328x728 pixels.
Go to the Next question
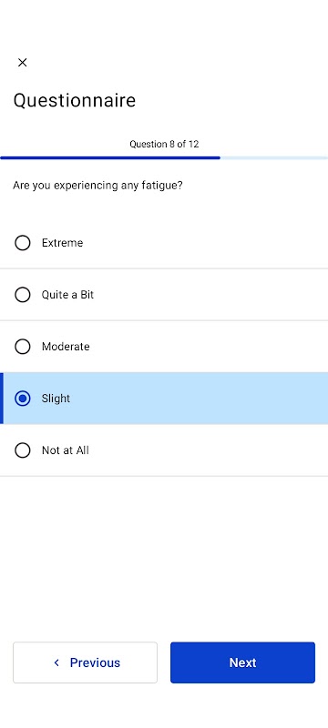tap(242, 662)
